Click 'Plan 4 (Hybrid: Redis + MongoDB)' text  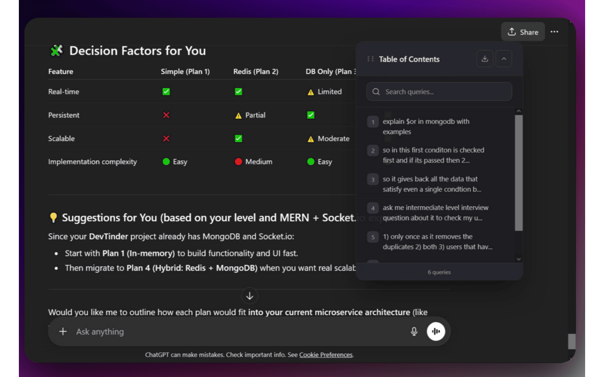[x=192, y=269]
